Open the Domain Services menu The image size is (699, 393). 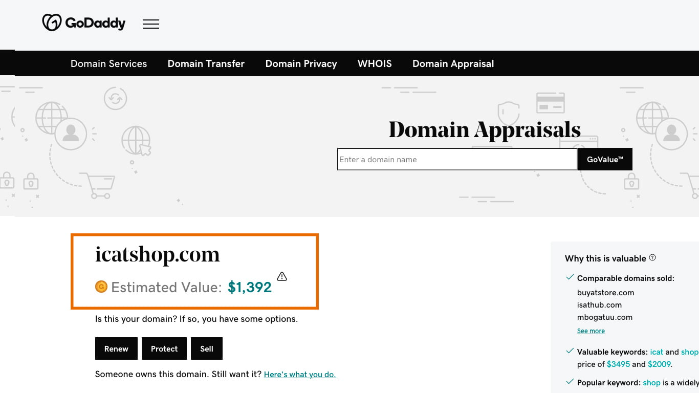[x=108, y=64]
